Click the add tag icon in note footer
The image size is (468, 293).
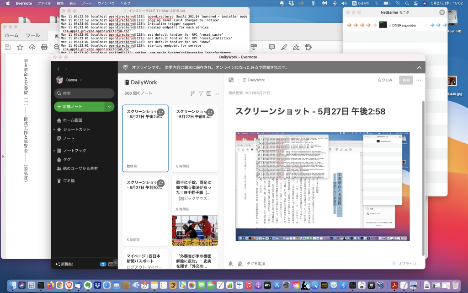point(240,264)
